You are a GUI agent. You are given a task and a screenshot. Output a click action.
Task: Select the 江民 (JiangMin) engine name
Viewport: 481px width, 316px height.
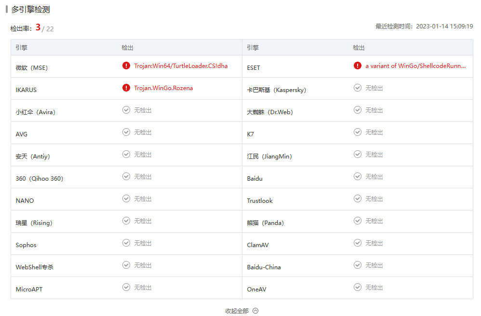click(269, 157)
